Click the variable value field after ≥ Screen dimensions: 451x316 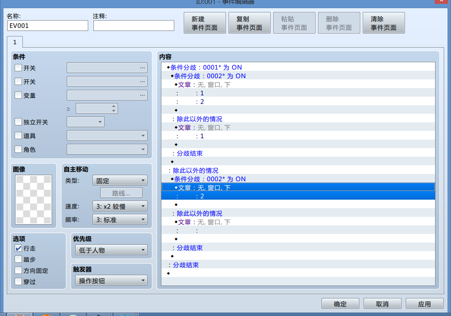[97, 109]
